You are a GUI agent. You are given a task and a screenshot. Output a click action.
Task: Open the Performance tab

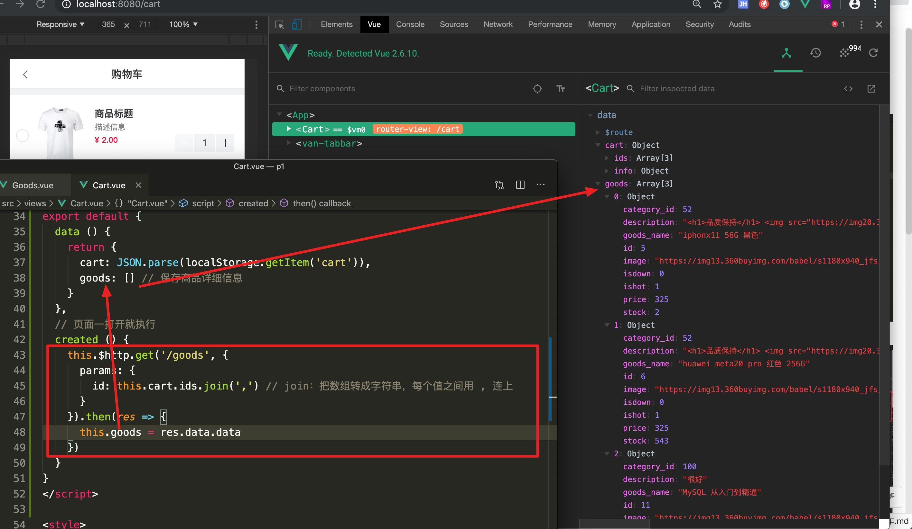(550, 24)
